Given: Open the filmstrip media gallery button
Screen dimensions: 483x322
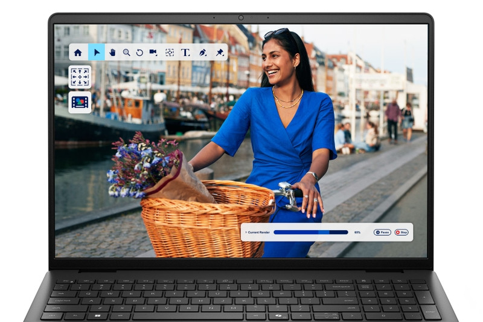Looking at the screenshot, I should [80, 102].
